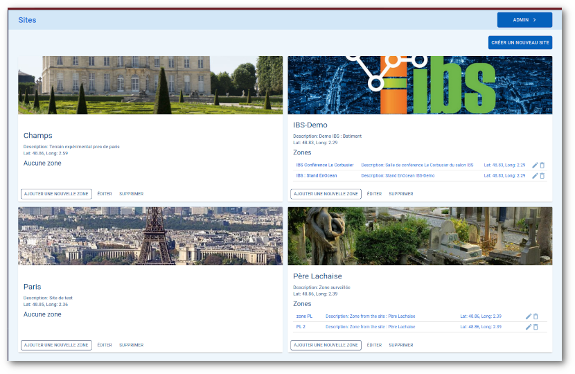Image resolution: width=575 pixels, height=374 pixels.
Task: Click the IBS logo banner image
Action: [x=420, y=85]
